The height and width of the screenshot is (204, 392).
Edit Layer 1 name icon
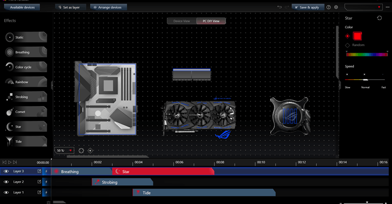(39, 192)
